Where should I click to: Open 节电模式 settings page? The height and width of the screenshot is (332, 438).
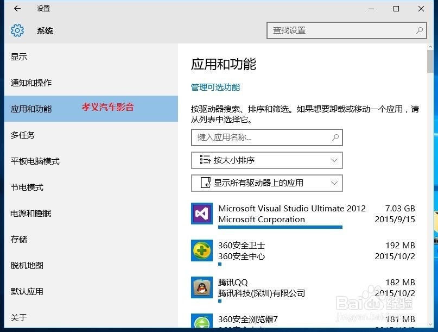click(x=91, y=187)
